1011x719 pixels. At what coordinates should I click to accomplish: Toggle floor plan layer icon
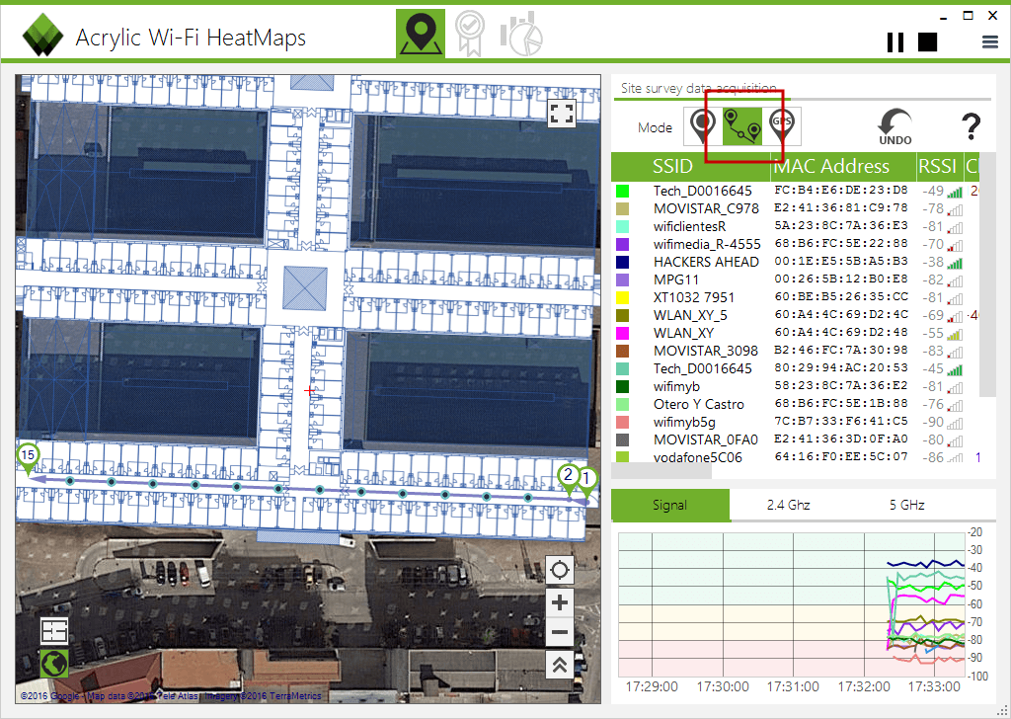pos(54,631)
